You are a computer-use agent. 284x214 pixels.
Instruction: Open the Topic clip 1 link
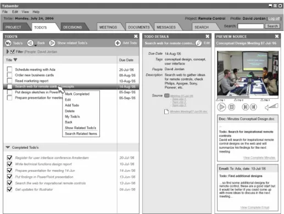tap(179, 99)
